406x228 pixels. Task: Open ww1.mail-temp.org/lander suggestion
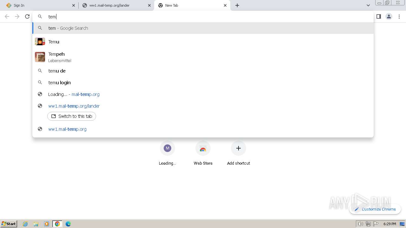203,106
